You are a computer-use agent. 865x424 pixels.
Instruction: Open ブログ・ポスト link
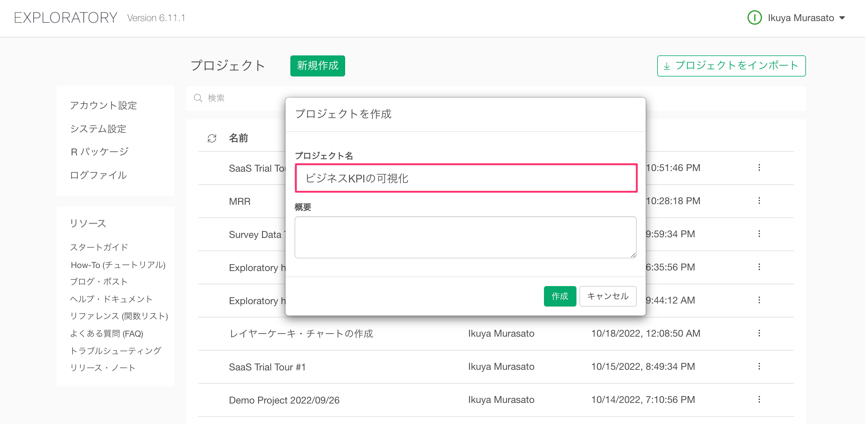[99, 282]
